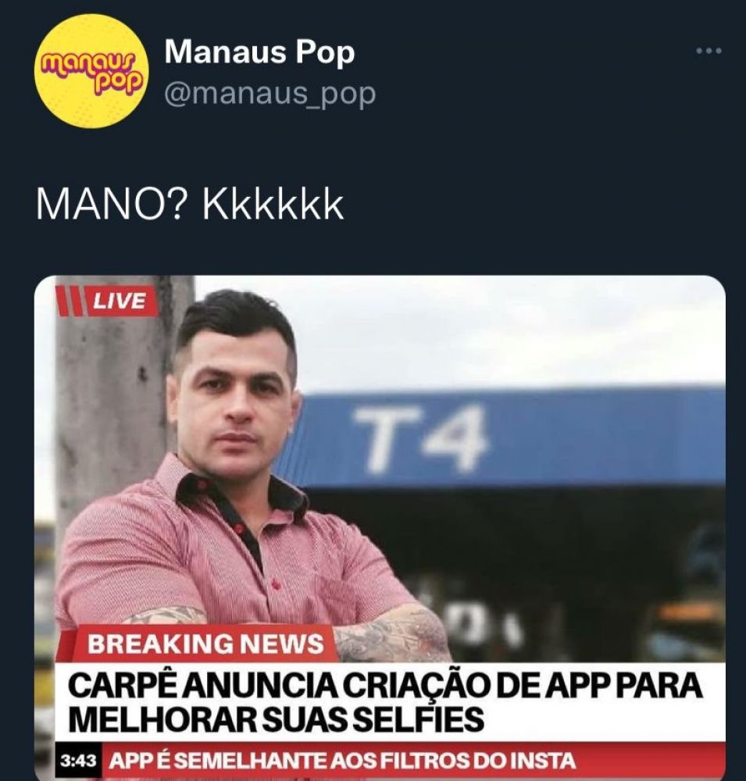
Task: Click the MELHORAR SUAS SELFIES headline line
Action: click(276, 718)
